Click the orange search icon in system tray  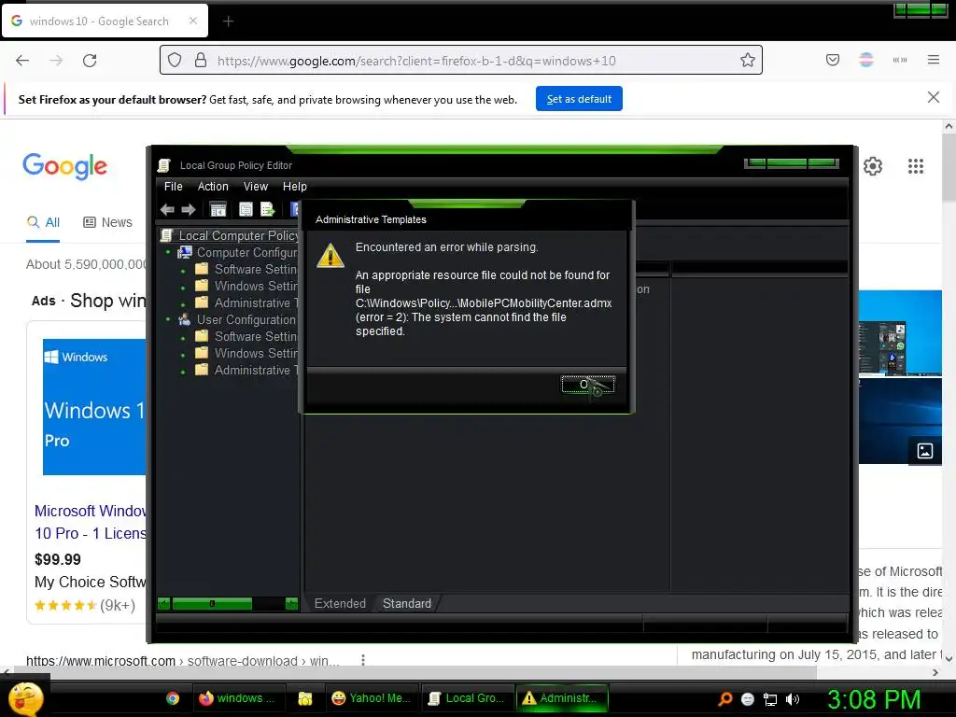point(724,698)
